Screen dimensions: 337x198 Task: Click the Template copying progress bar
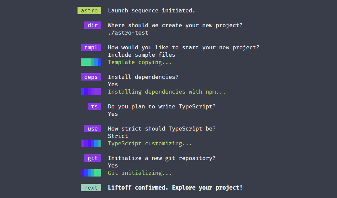(x=91, y=62)
